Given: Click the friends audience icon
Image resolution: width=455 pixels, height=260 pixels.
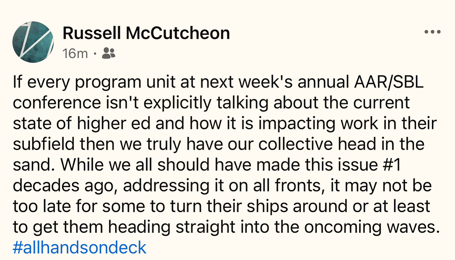Looking at the screenshot, I should pos(109,53).
